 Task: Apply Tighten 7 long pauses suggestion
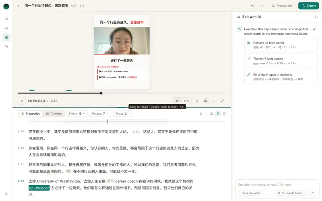click(281, 61)
